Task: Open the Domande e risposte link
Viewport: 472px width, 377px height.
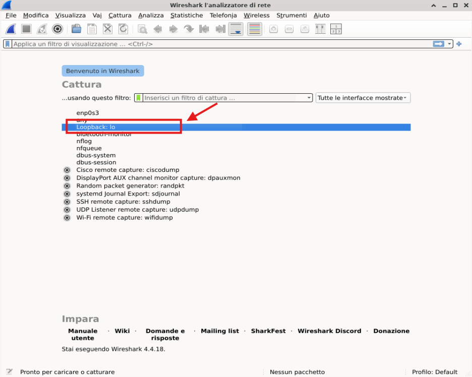Action: click(x=165, y=334)
